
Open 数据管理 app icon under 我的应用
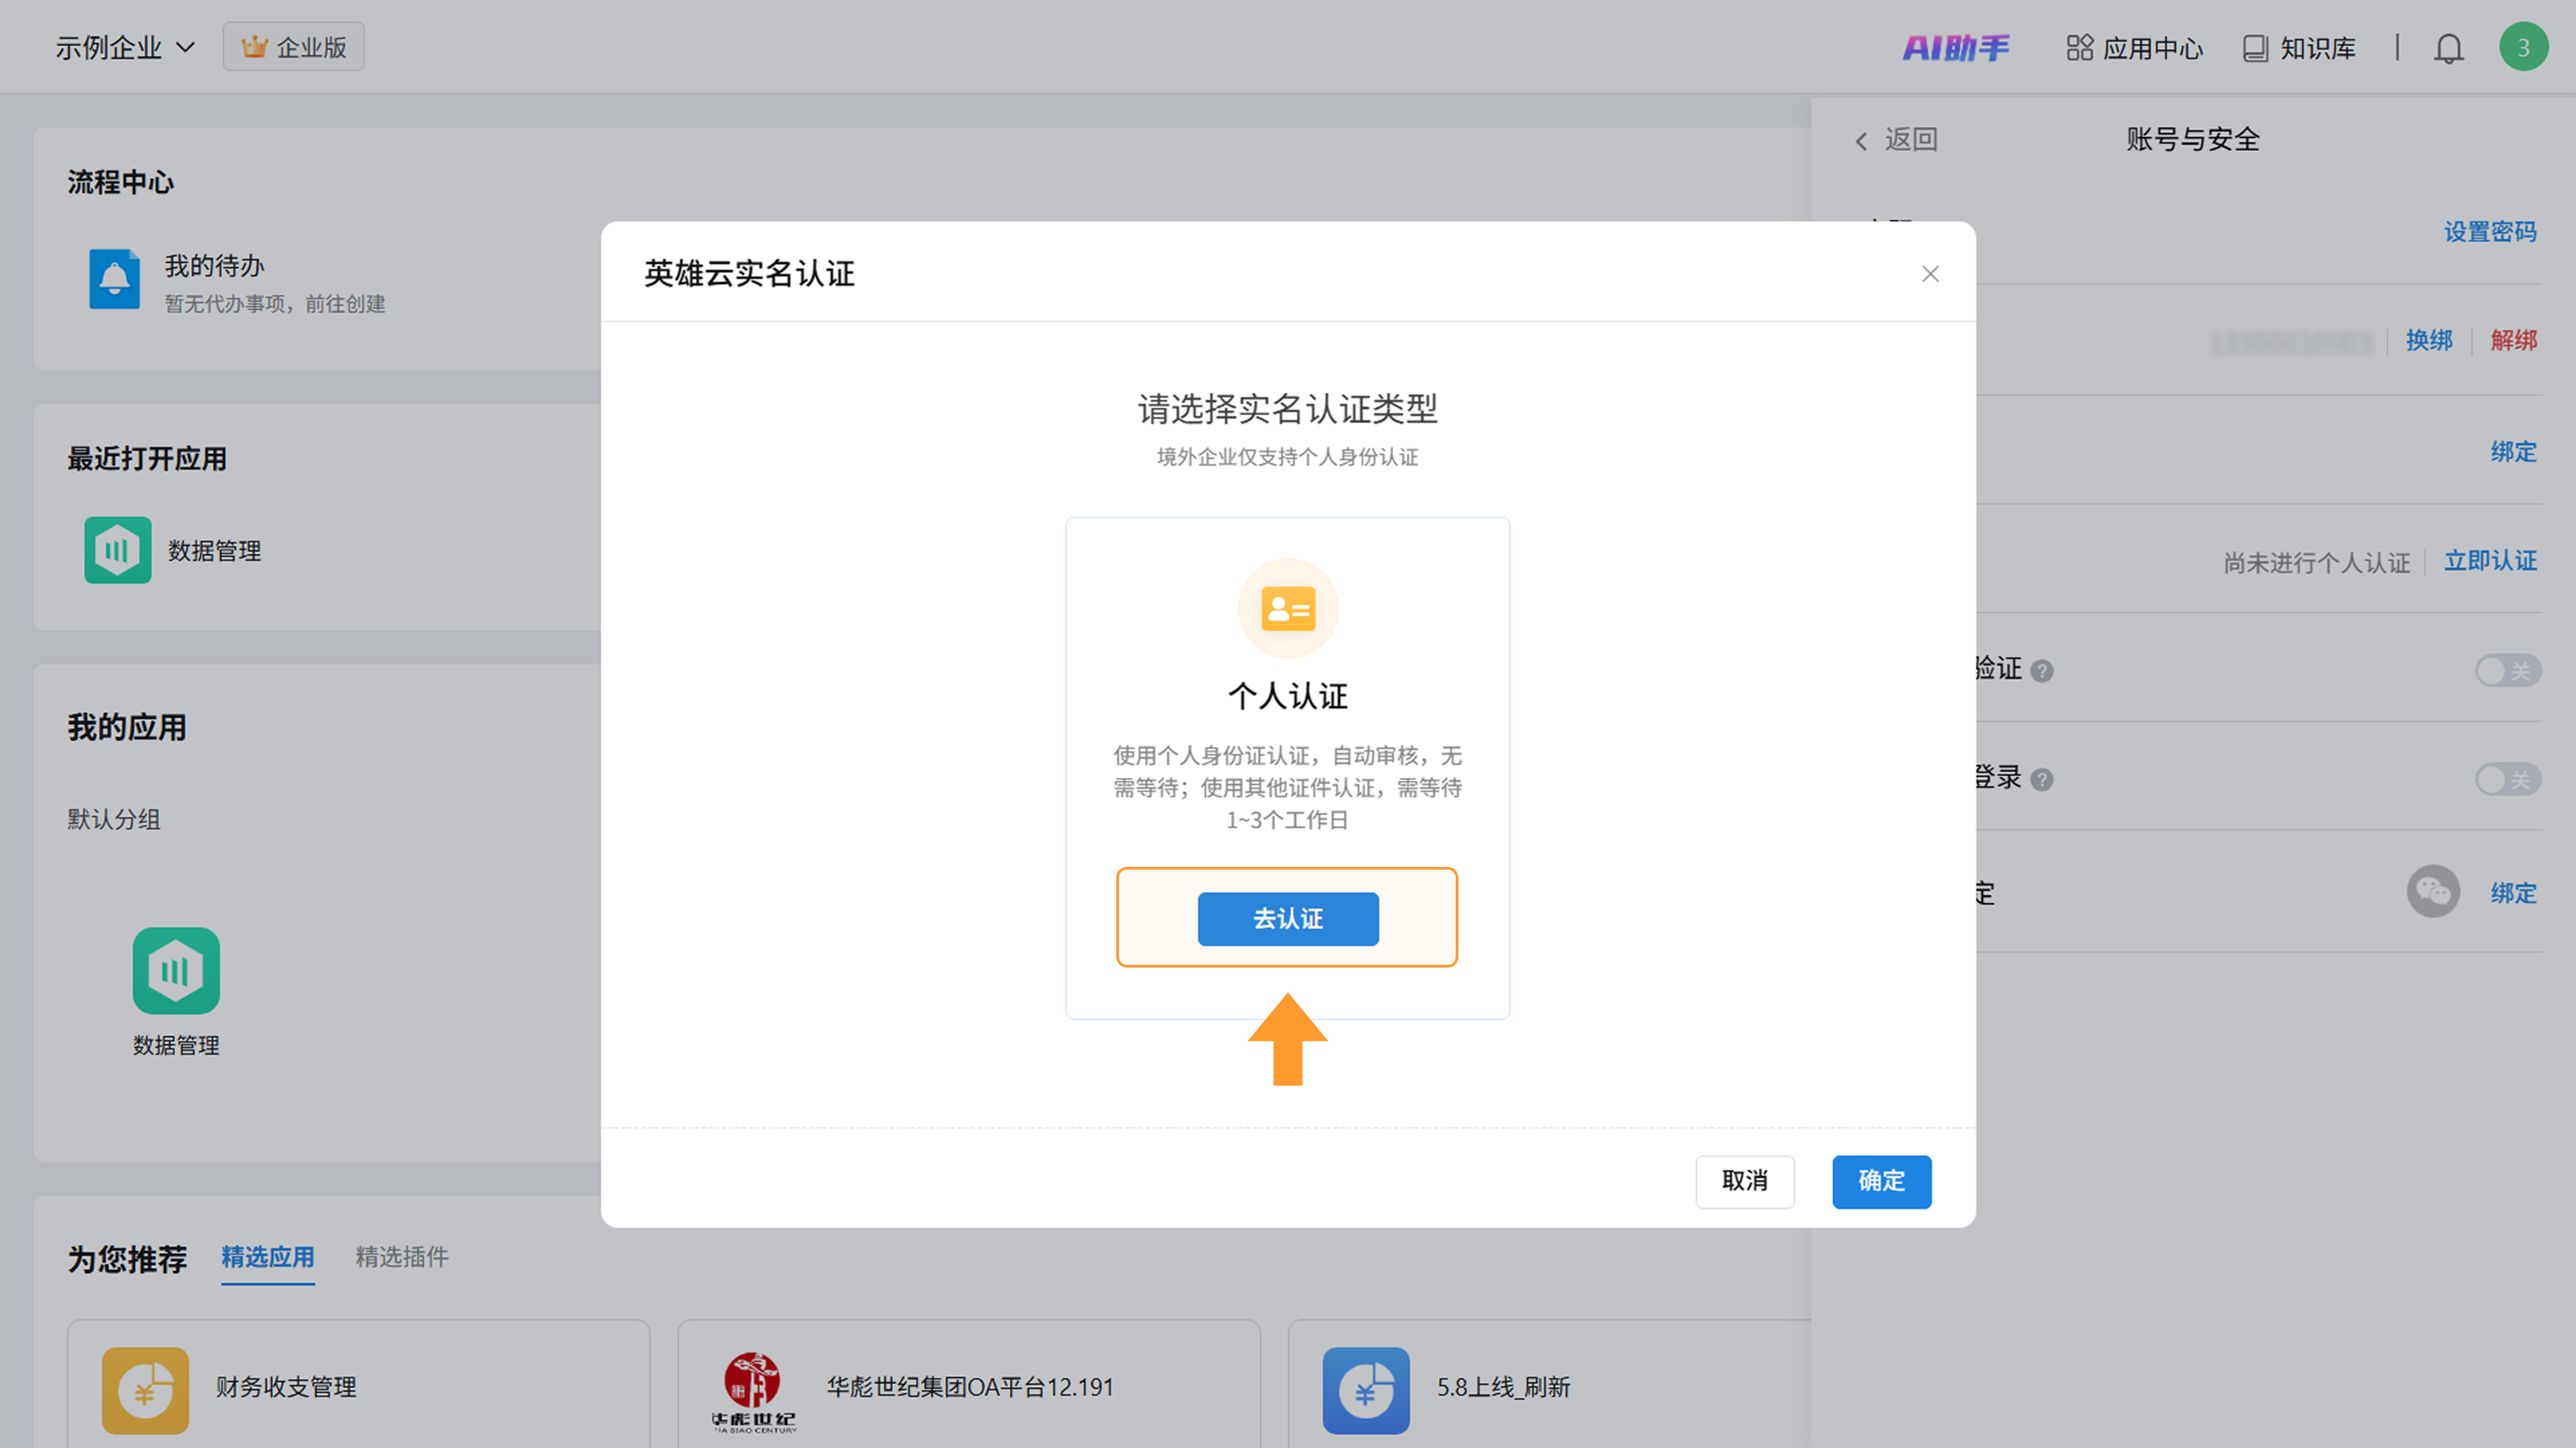click(176, 970)
